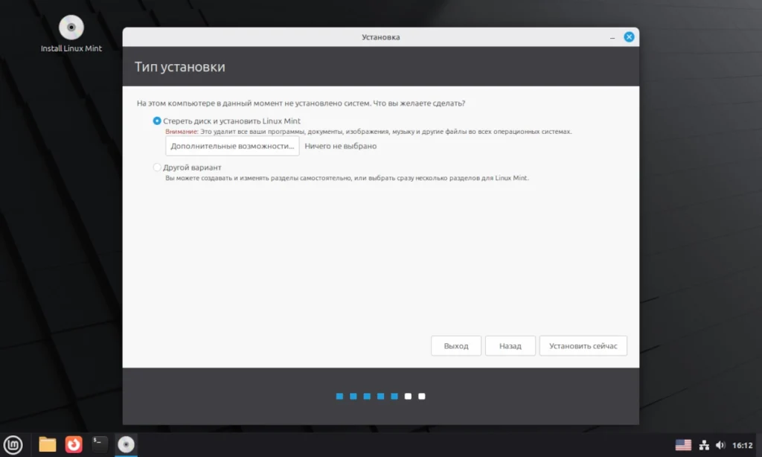Minimize the Установка window
The width and height of the screenshot is (762, 457).
[612, 37]
